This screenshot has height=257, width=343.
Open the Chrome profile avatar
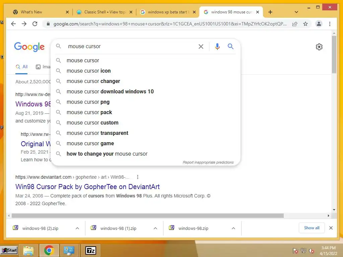coord(319,24)
